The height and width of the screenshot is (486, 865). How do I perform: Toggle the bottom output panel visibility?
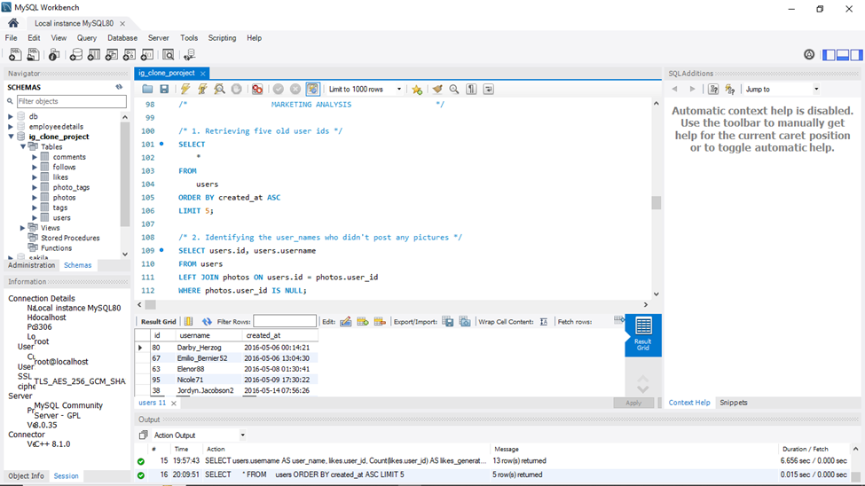tap(843, 55)
